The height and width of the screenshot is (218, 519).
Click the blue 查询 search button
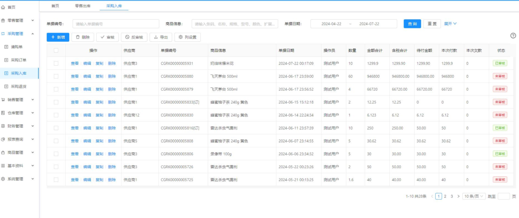pos(412,24)
